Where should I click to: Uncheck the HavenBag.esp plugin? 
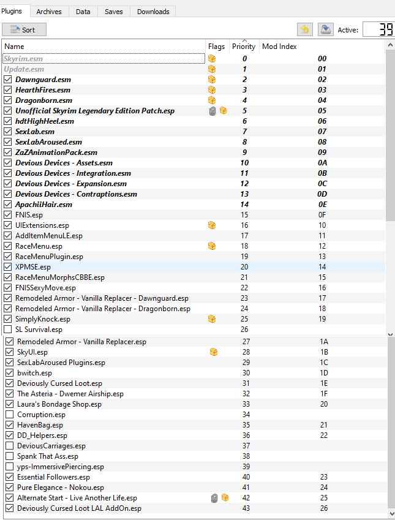point(10,425)
